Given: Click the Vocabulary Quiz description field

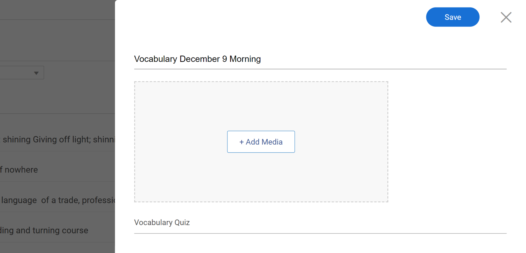Looking at the screenshot, I should click(x=162, y=223).
